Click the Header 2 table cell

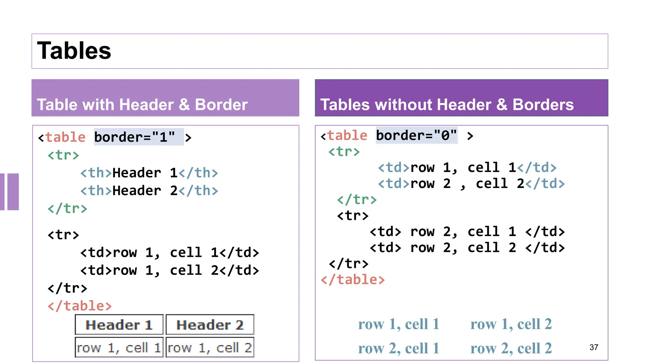click(210, 325)
